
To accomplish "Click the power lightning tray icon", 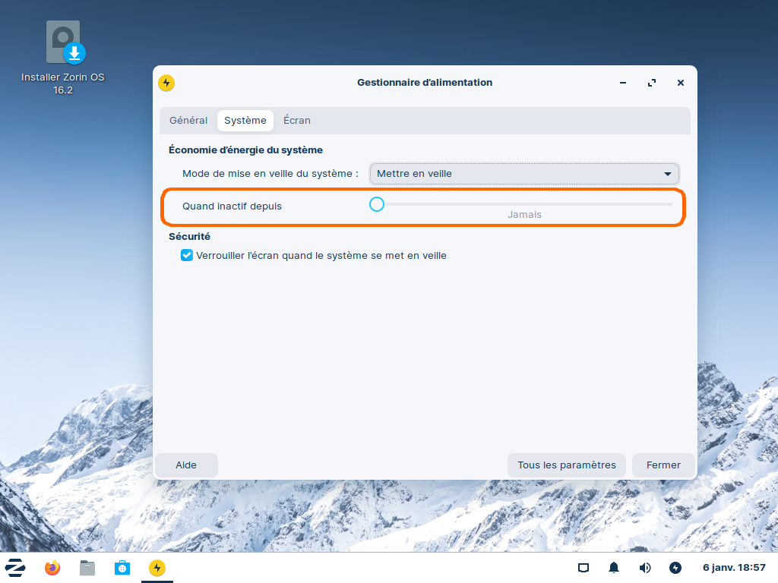I will click(675, 568).
